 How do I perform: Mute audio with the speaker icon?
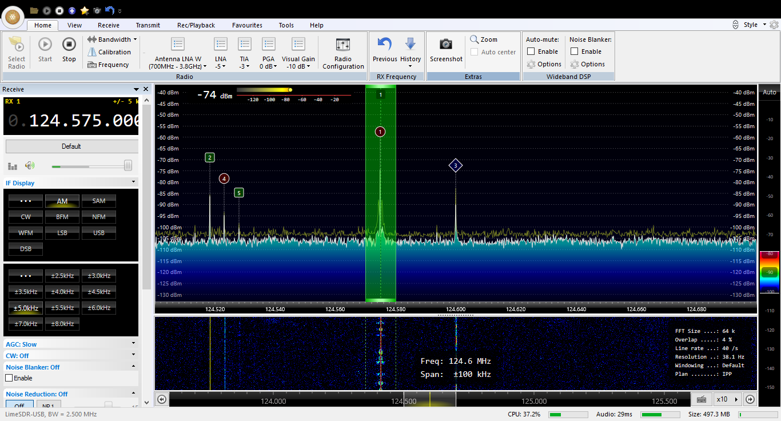pos(30,166)
